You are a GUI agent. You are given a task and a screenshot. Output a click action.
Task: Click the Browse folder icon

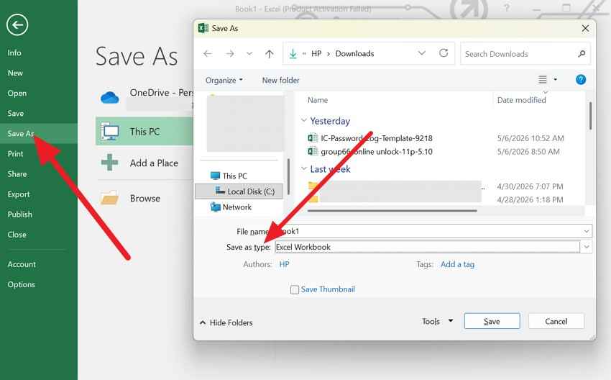109,198
